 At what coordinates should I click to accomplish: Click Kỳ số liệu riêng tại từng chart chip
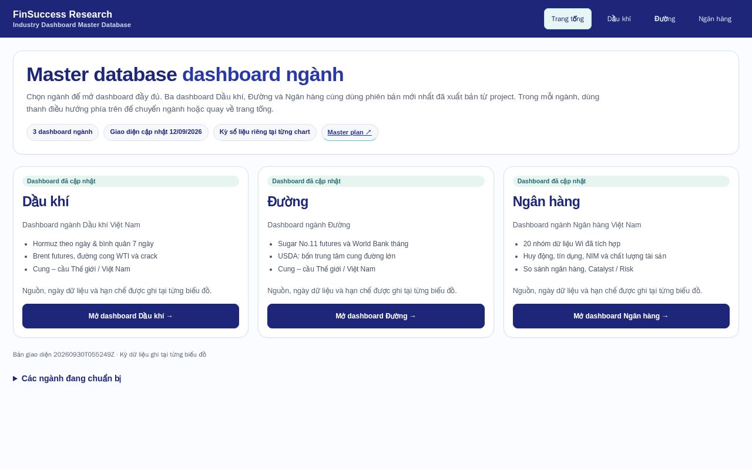[x=265, y=132]
